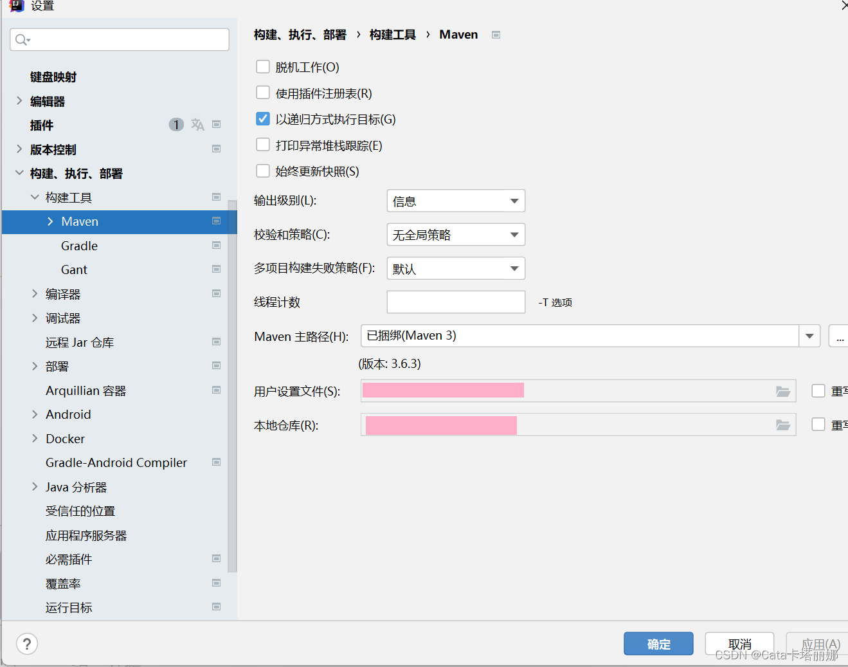Click the project-level icon on Gant row
Image resolution: width=848 pixels, height=667 pixels.
click(x=217, y=270)
